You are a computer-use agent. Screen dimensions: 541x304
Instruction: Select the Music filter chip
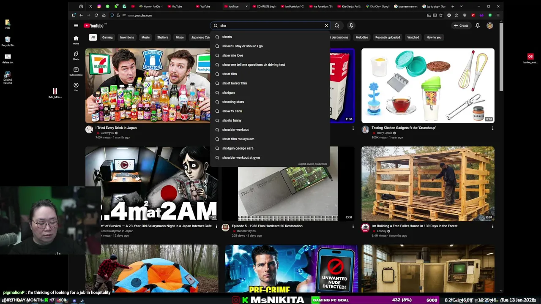point(145,37)
